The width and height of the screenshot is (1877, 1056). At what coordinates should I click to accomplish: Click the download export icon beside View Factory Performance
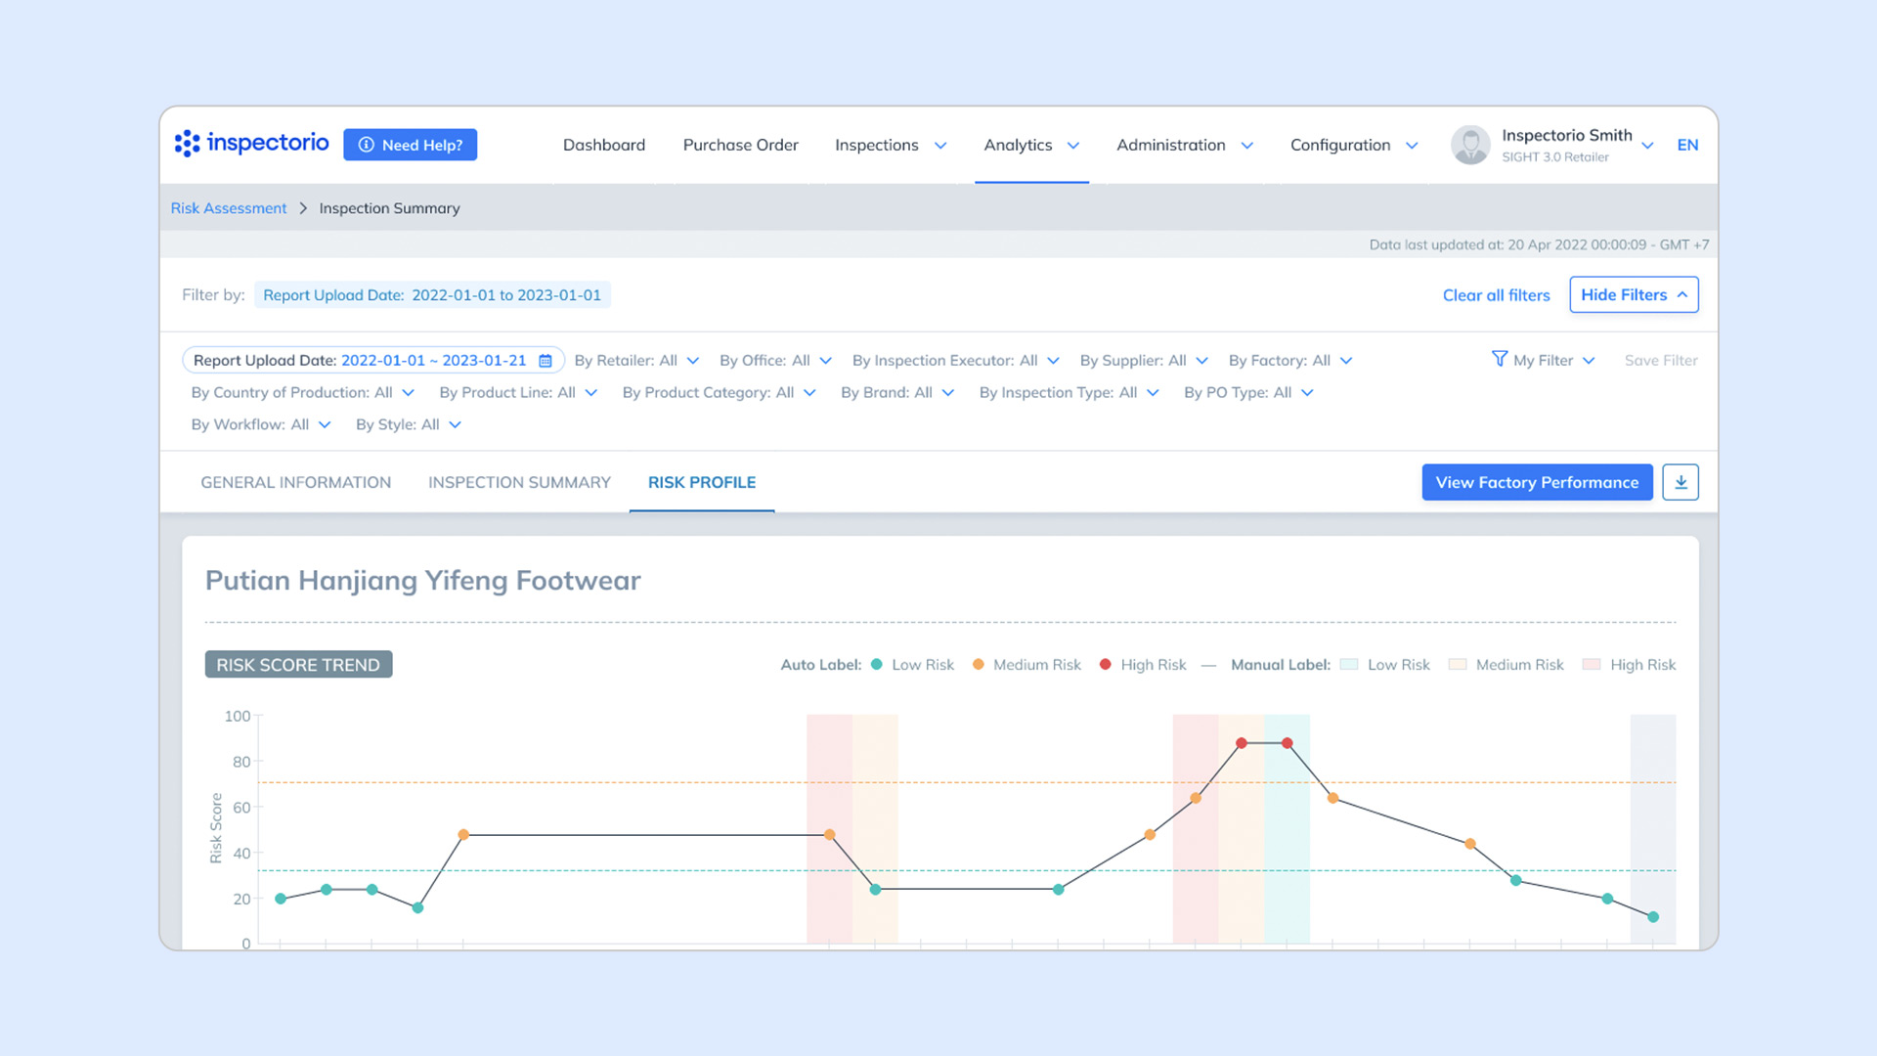(x=1681, y=482)
